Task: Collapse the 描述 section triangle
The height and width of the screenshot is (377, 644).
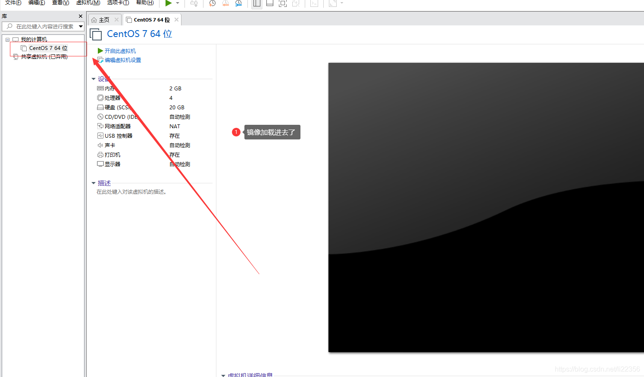Action: click(94, 183)
